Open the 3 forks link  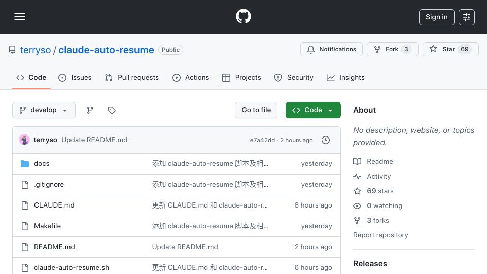coord(377,221)
